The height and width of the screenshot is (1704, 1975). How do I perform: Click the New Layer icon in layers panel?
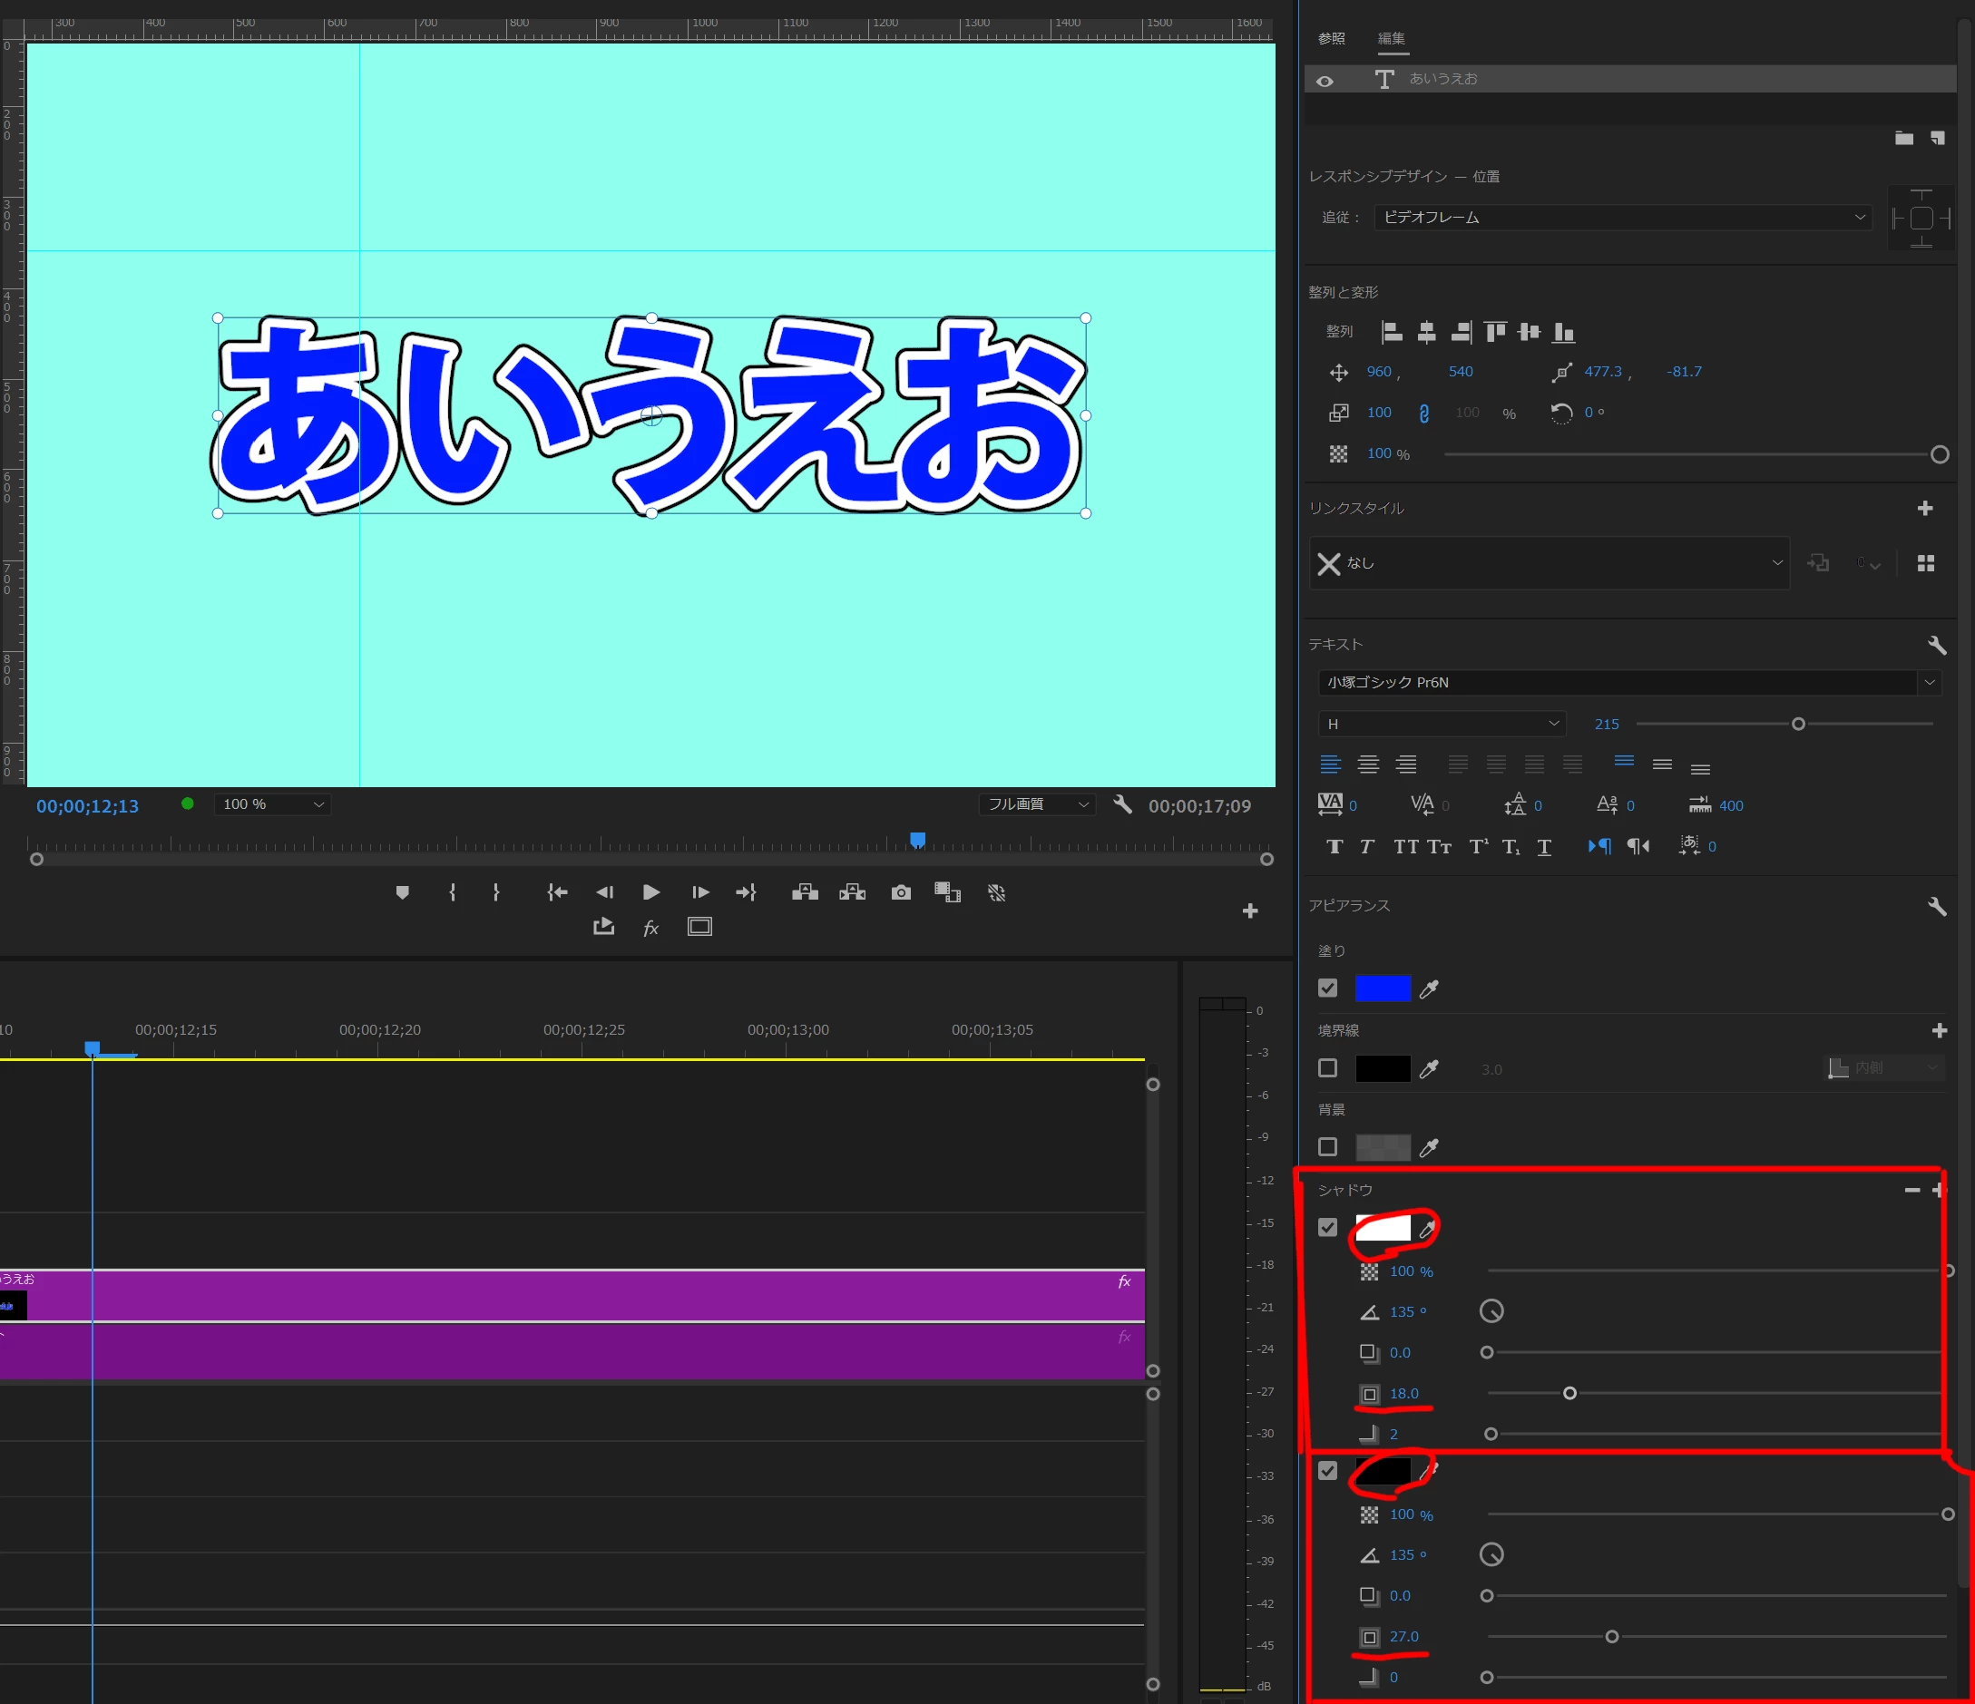point(1937,138)
